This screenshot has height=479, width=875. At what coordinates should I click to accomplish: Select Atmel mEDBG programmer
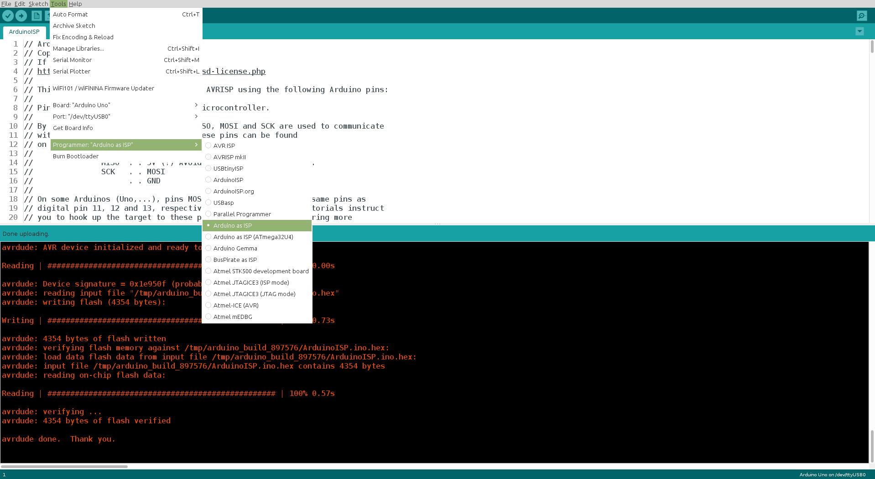[257, 317]
